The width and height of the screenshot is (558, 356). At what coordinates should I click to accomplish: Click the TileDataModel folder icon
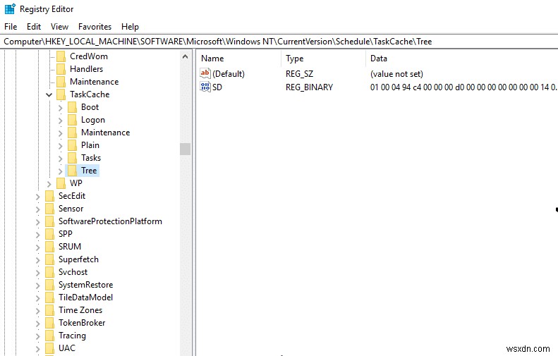click(x=50, y=297)
